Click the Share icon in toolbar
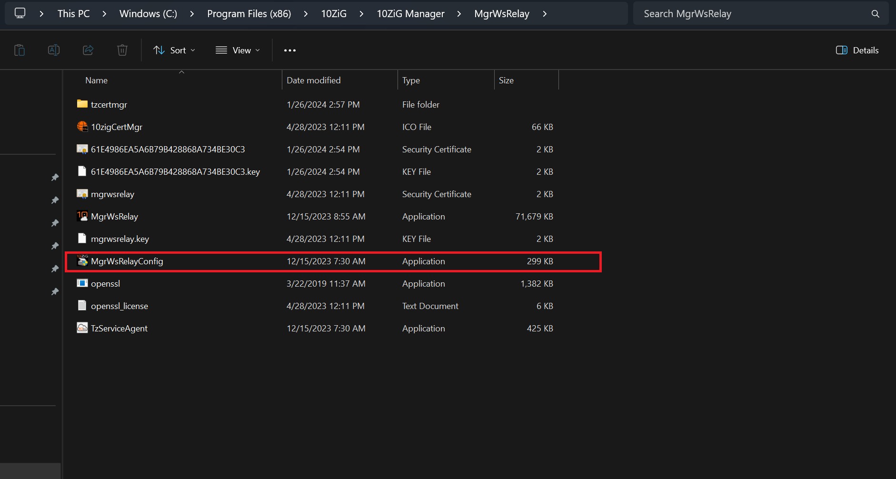The image size is (896, 479). [x=88, y=50]
